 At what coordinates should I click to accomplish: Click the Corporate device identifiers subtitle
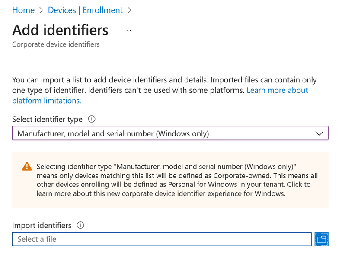tap(56, 44)
